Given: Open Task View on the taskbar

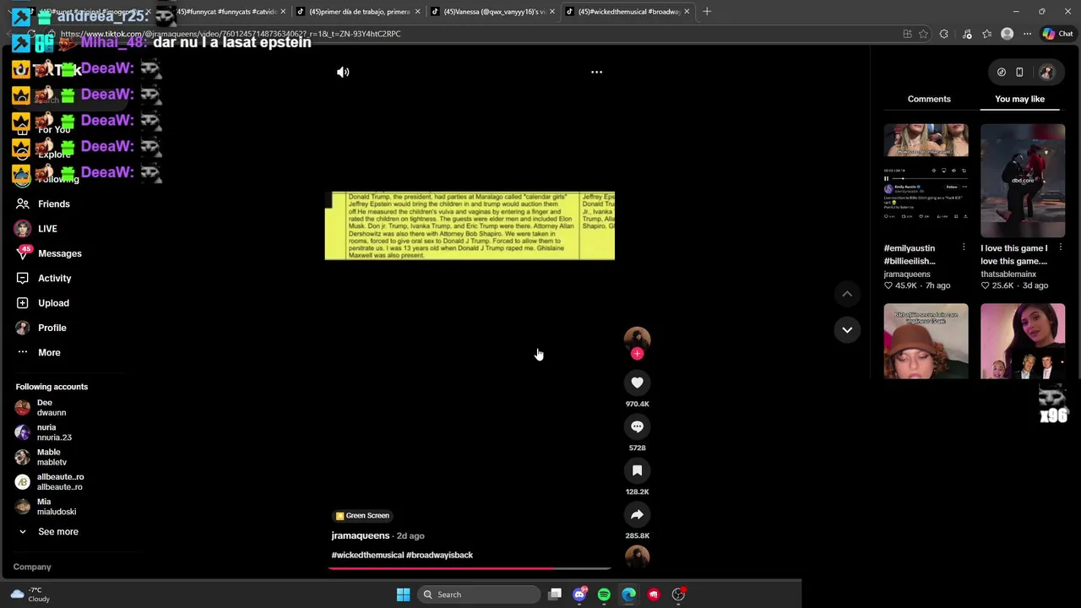Looking at the screenshot, I should (x=555, y=594).
